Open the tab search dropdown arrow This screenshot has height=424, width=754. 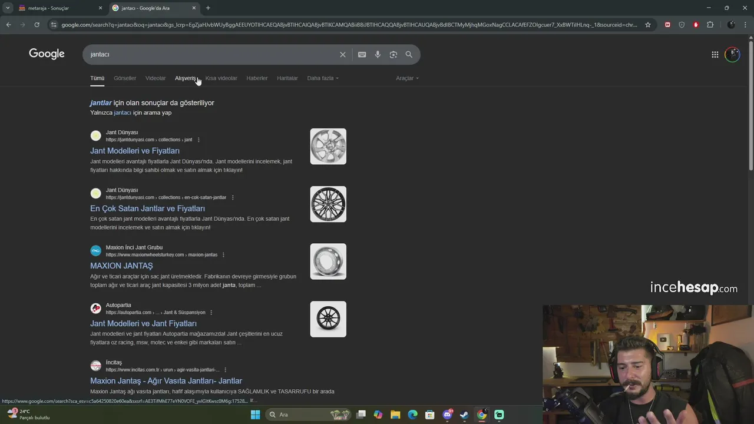coord(7,8)
